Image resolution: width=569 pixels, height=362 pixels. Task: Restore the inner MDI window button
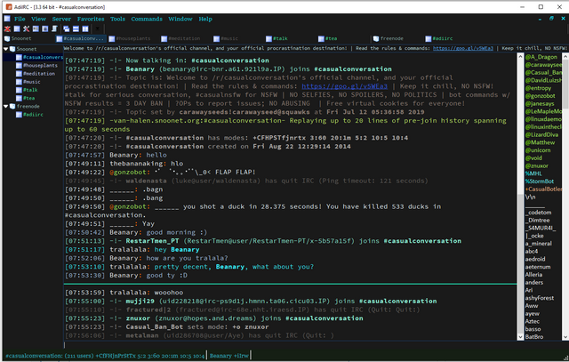[x=551, y=19]
